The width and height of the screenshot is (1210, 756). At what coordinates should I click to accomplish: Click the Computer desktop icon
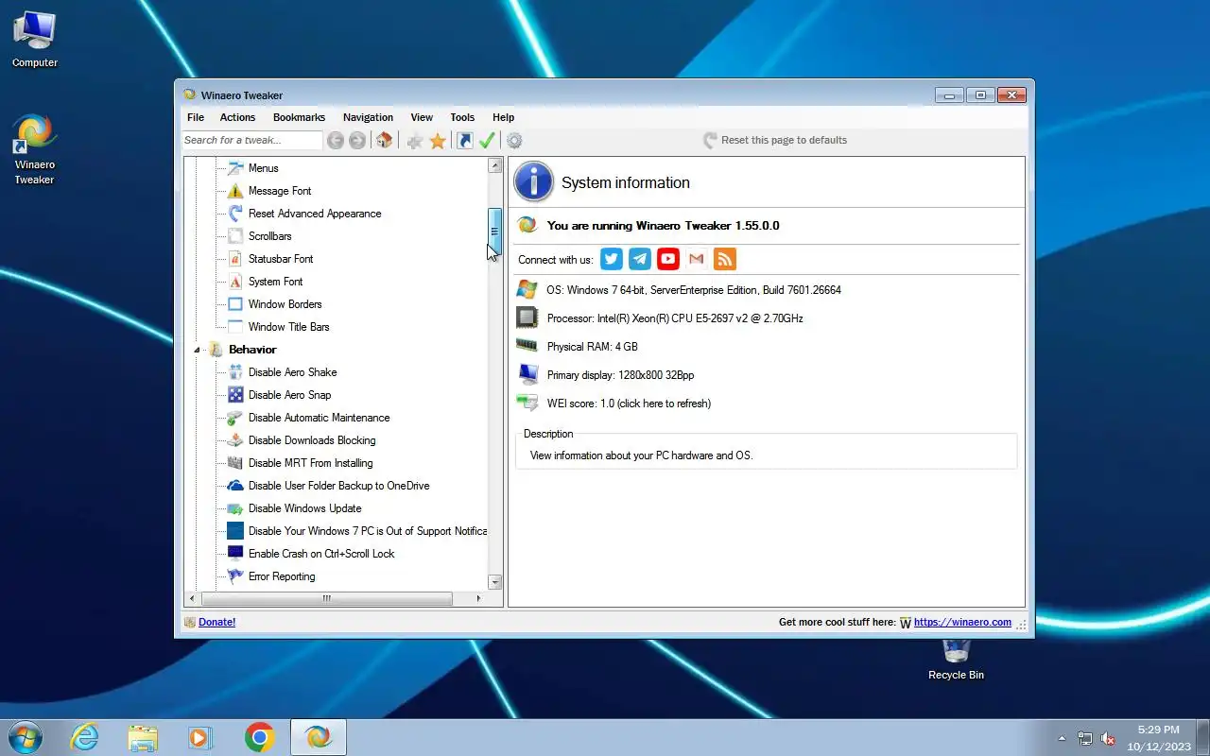point(34,41)
